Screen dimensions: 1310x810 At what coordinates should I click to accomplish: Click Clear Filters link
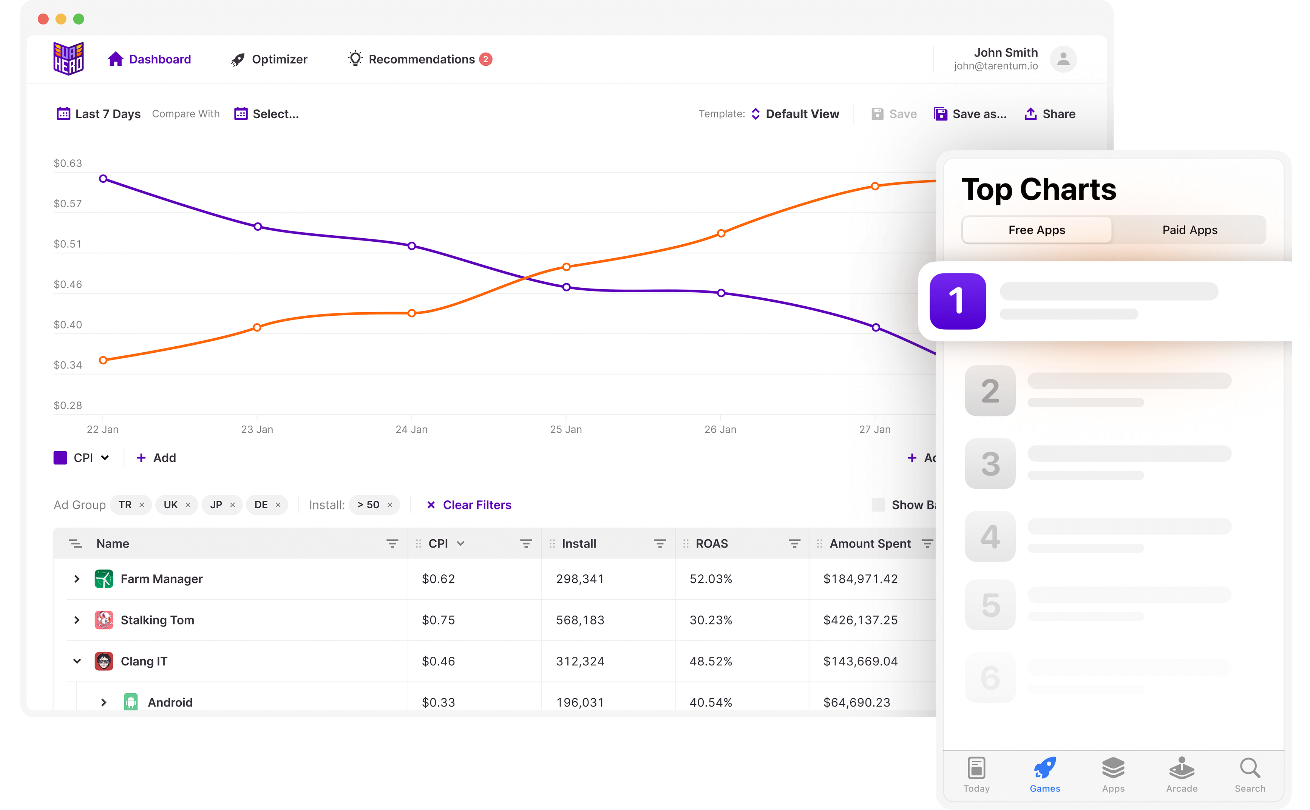(x=470, y=505)
